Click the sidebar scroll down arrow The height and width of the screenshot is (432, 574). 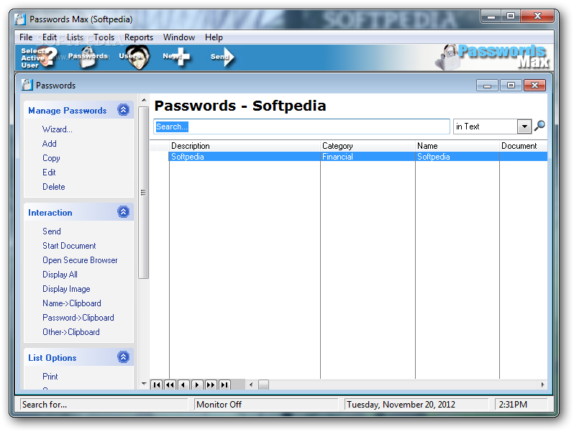(x=144, y=384)
